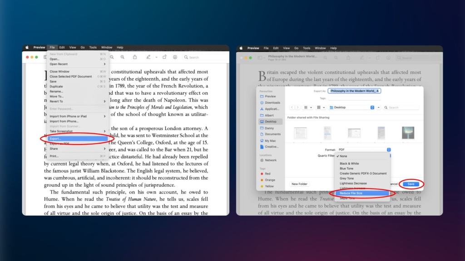This screenshot has height=261, width=465.
Task: Select the Yellow tag in sidebar
Action: tap(267, 186)
